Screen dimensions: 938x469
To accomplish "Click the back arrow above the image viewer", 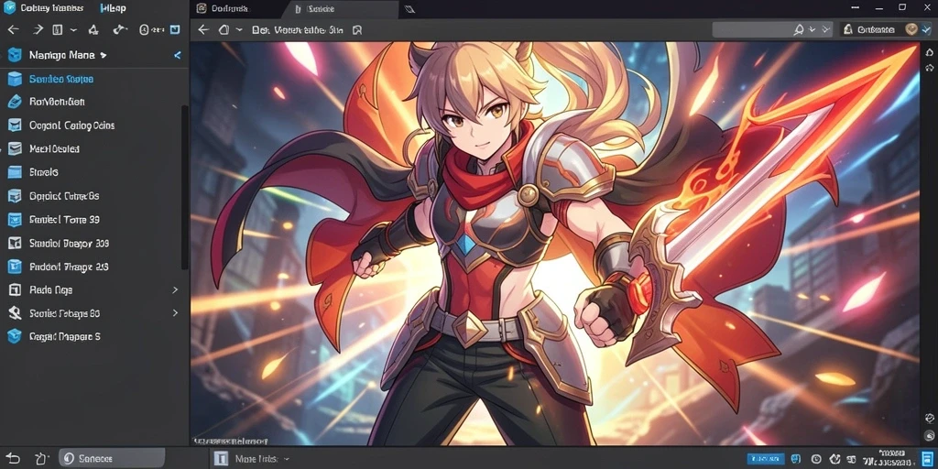I will (x=202, y=29).
